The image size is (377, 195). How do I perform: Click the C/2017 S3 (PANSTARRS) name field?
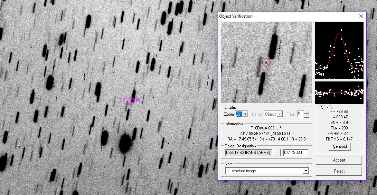click(x=248, y=153)
